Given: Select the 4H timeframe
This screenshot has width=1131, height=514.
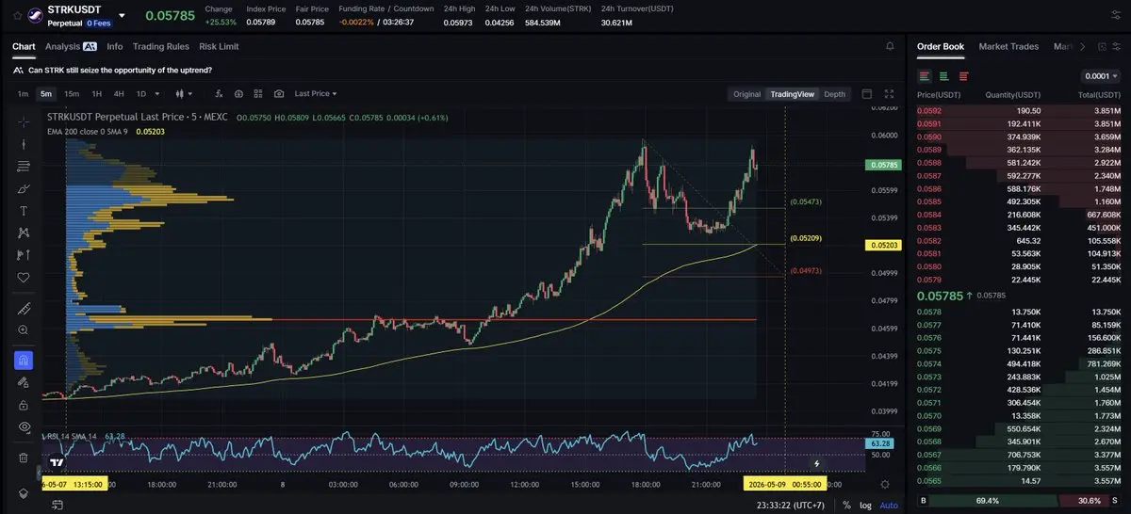Looking at the screenshot, I should pos(119,94).
